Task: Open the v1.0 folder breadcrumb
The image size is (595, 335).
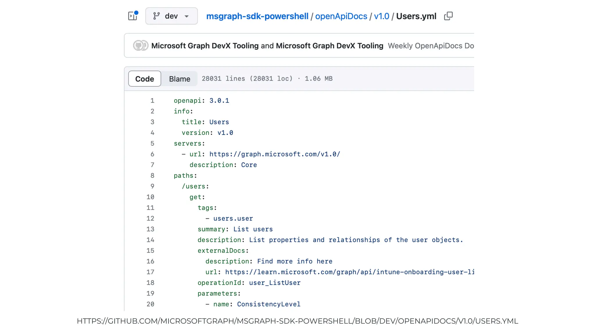Action: click(x=381, y=16)
